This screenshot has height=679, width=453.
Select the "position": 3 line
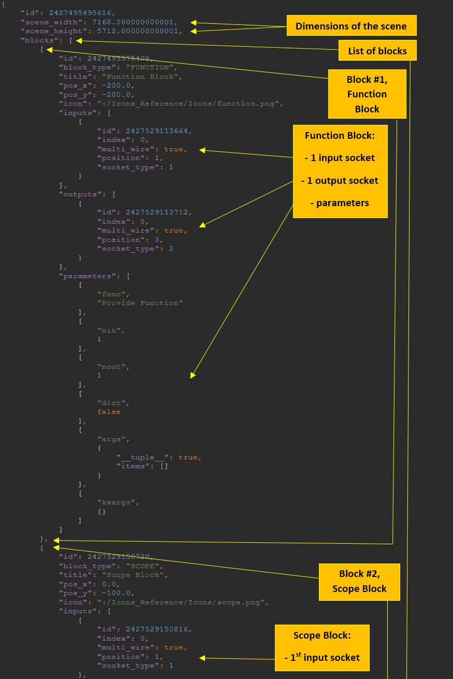[130, 240]
